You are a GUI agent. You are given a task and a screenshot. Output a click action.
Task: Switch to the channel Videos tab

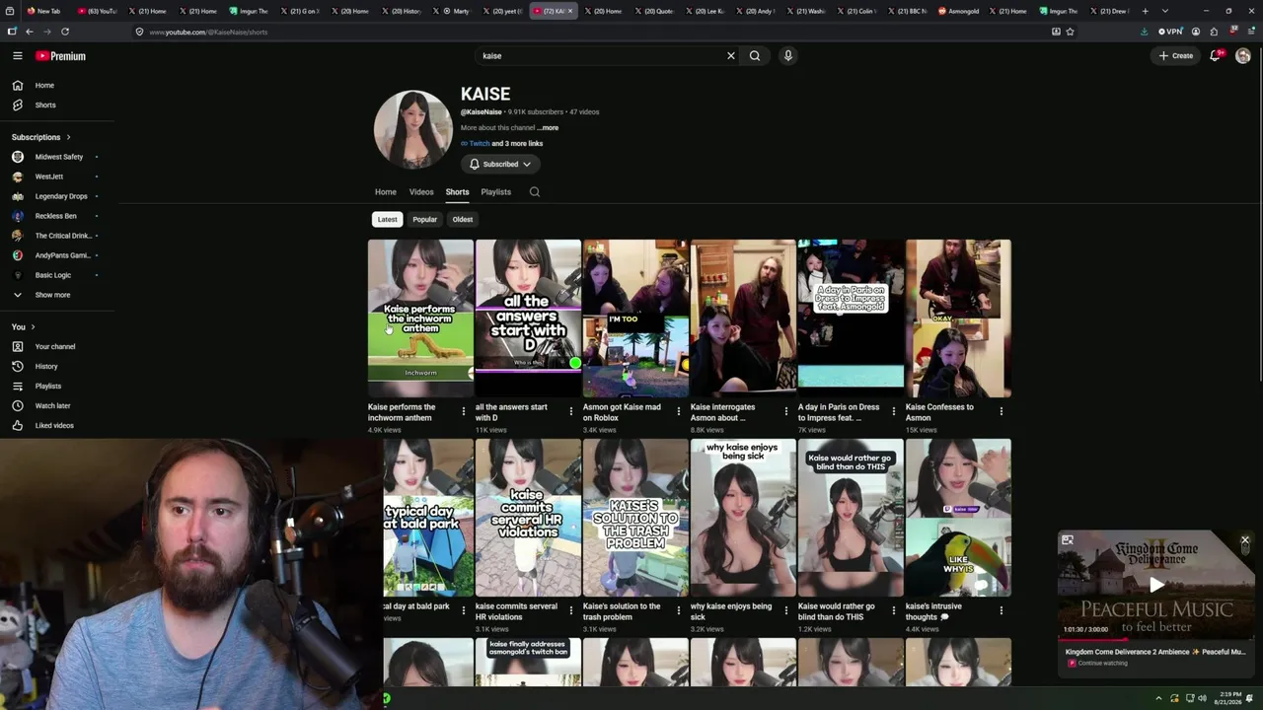(421, 192)
